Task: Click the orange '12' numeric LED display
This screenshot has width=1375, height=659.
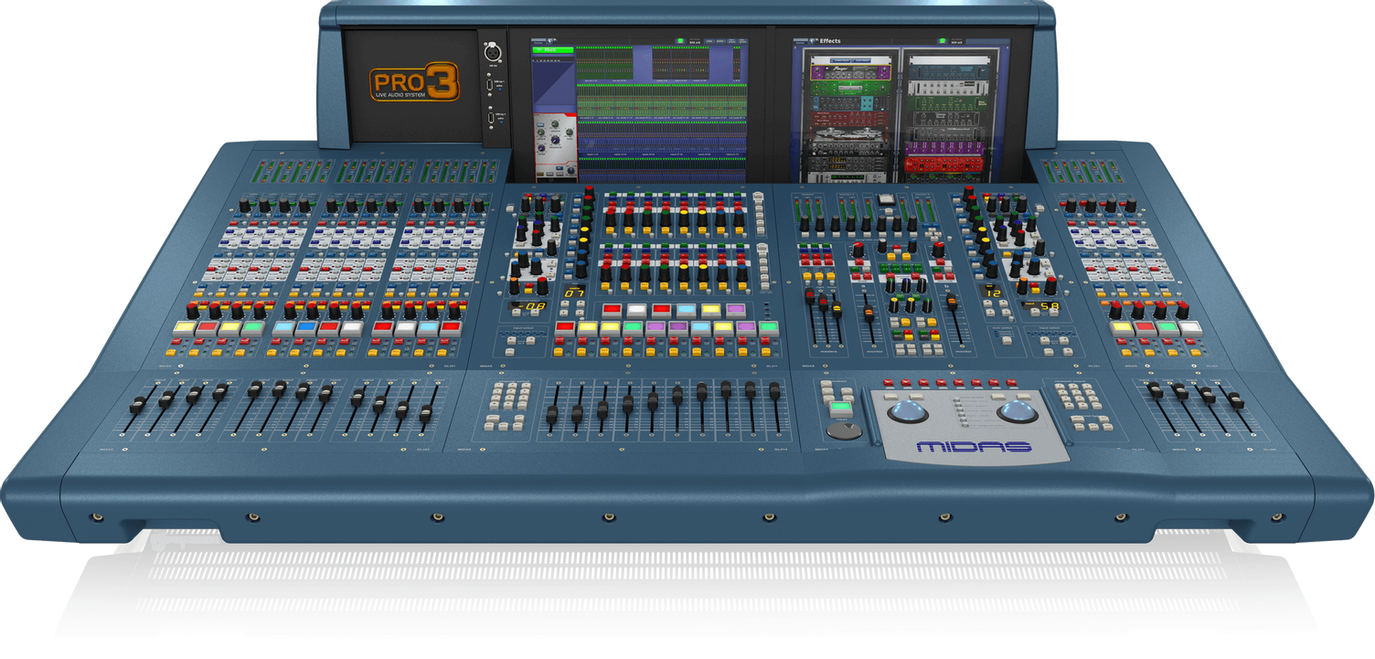Action: [x=995, y=292]
